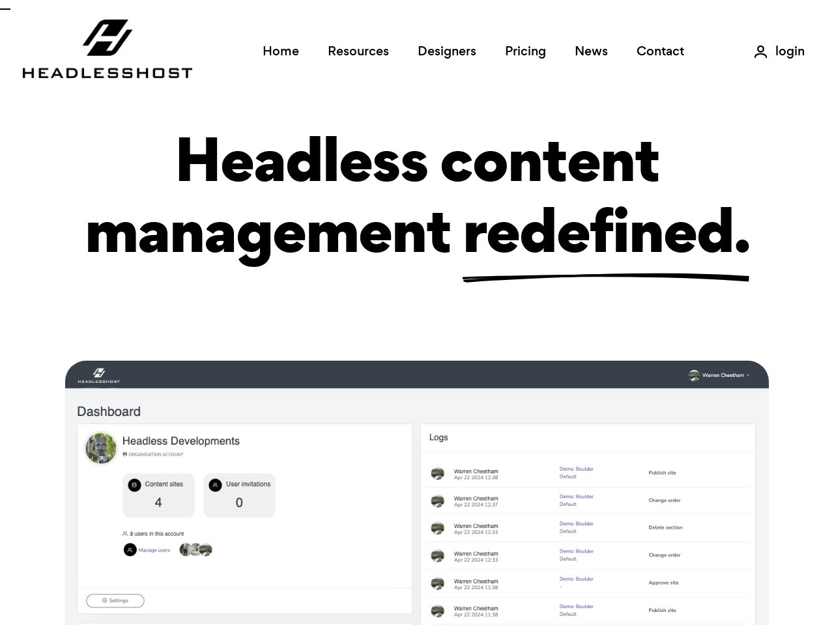Click the Dashboard heading
Image resolution: width=834 pixels, height=625 pixels.
pyautogui.click(x=109, y=411)
